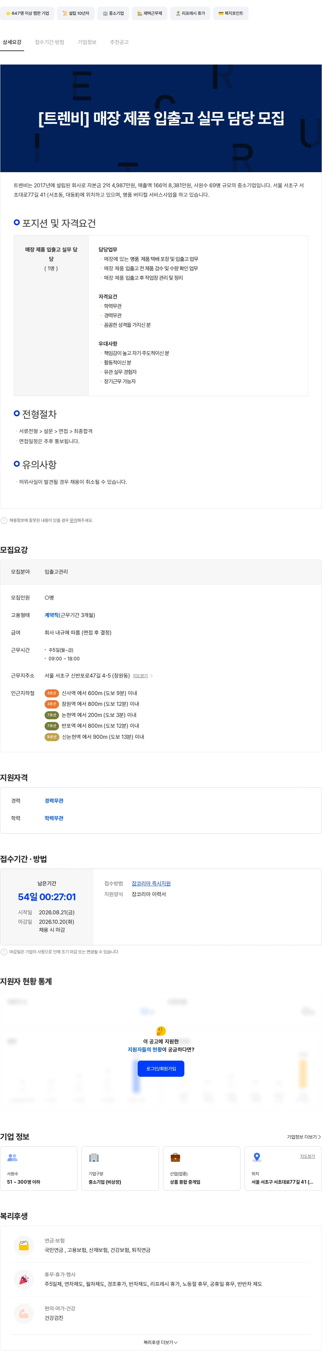Click the blue circle bullet before 유의사항
Screen dimensions: 322x1371
pyautogui.click(x=16, y=464)
